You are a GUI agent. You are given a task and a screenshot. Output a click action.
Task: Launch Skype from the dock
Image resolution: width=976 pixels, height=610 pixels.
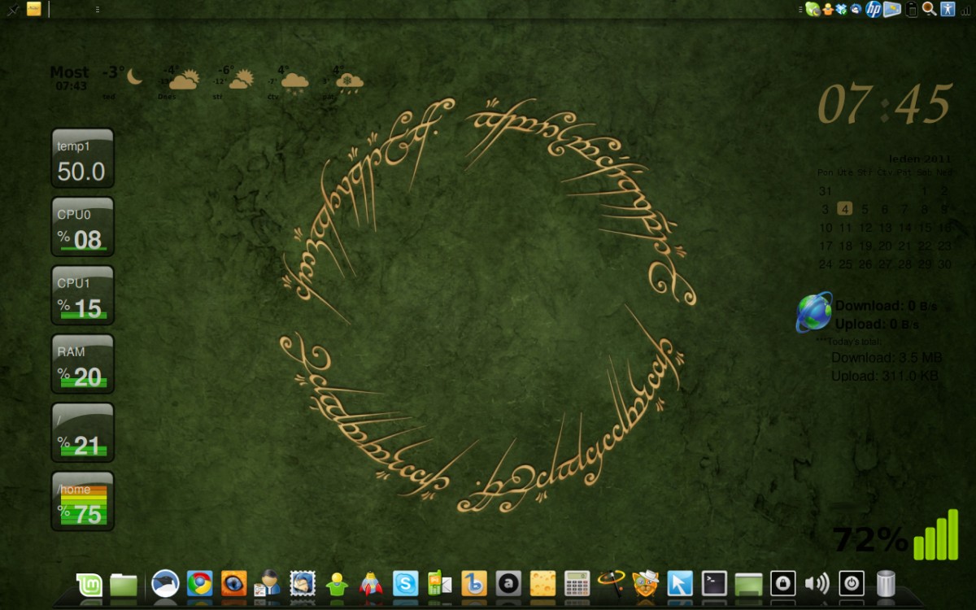click(x=405, y=584)
